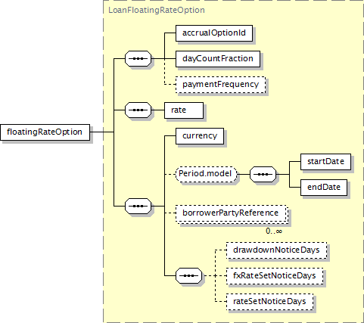Select the endDate element

[x=324, y=188]
